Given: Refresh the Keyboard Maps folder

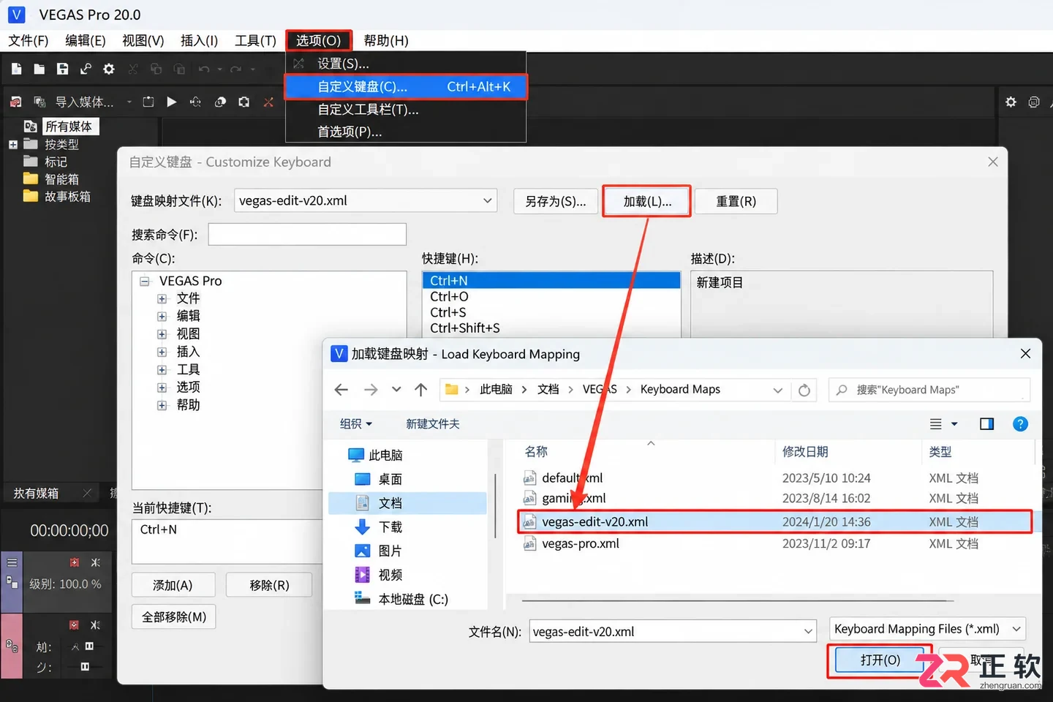Looking at the screenshot, I should tap(804, 390).
